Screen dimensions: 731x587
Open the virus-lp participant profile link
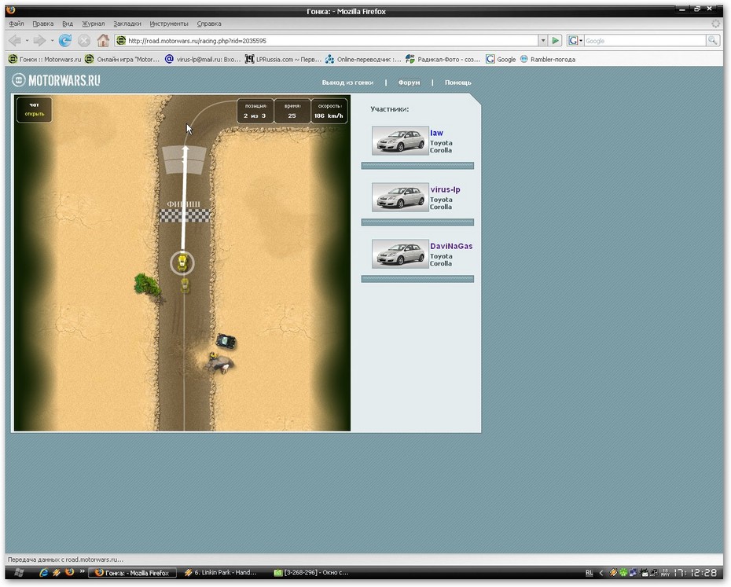(445, 189)
